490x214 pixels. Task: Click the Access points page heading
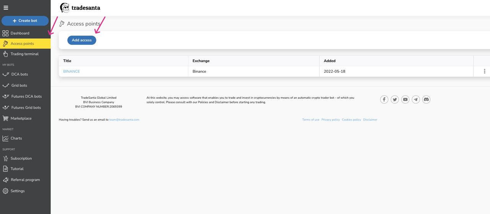(x=83, y=24)
